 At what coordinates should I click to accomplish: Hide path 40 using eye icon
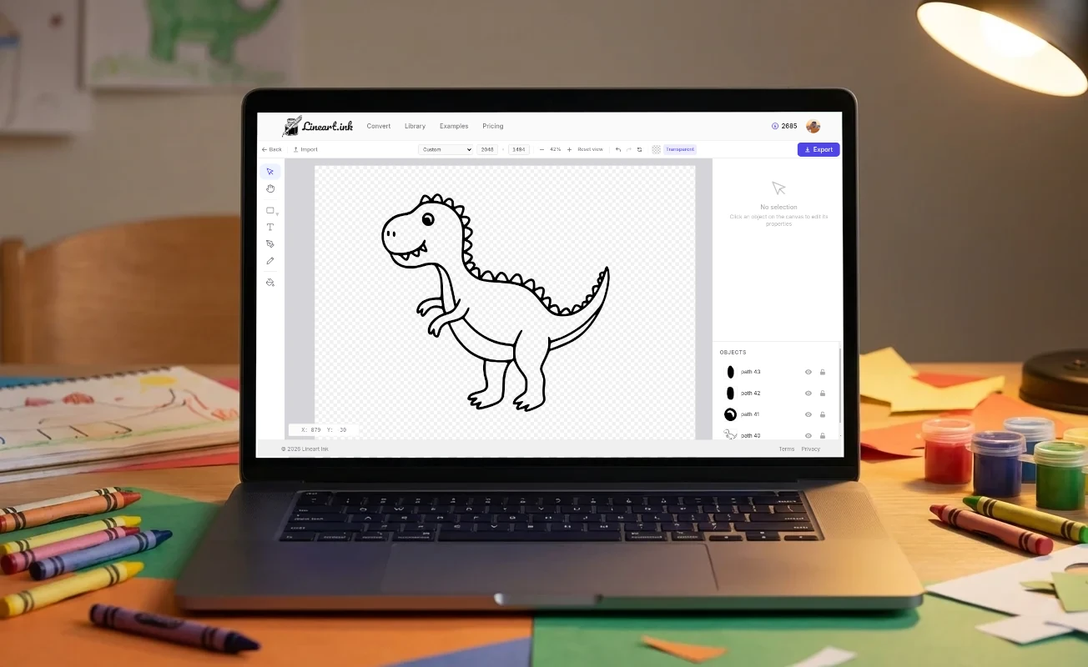coord(808,435)
